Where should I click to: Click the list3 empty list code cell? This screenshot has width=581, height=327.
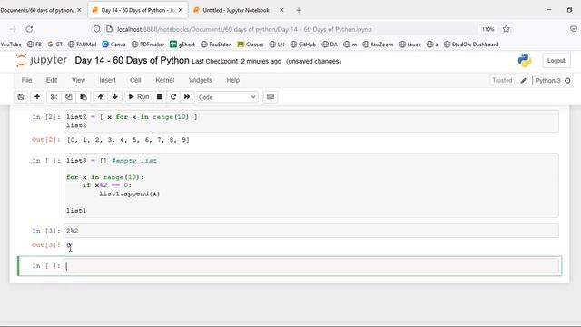click(x=311, y=185)
